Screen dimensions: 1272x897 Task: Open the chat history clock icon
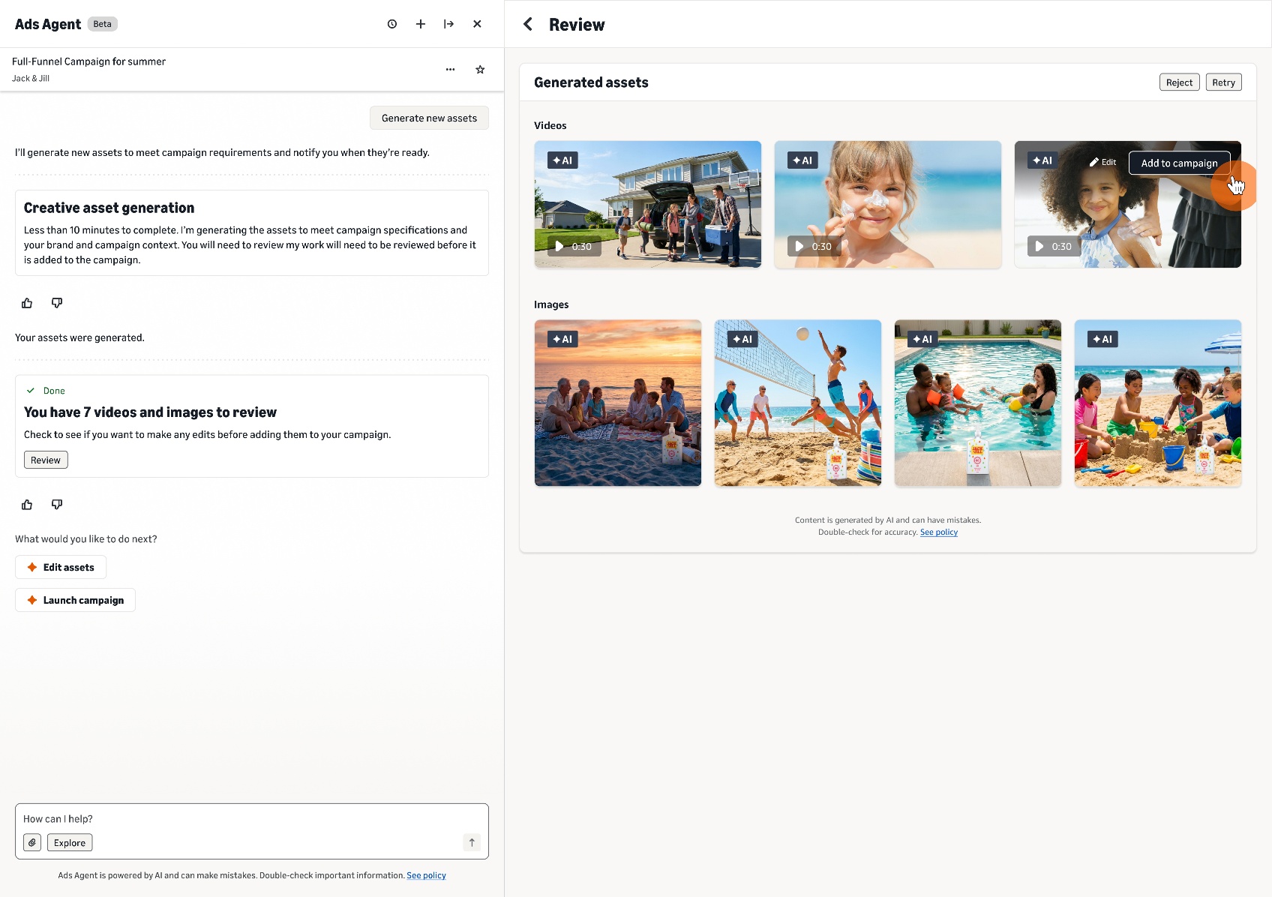[391, 24]
